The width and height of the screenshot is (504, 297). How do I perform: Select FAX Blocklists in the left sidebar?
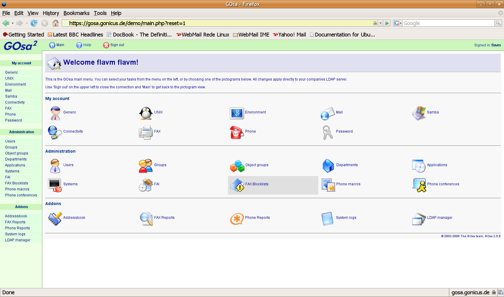pos(16,183)
